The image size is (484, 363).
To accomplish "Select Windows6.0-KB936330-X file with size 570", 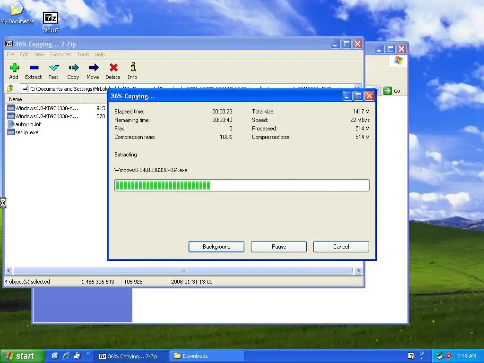I will [x=47, y=116].
